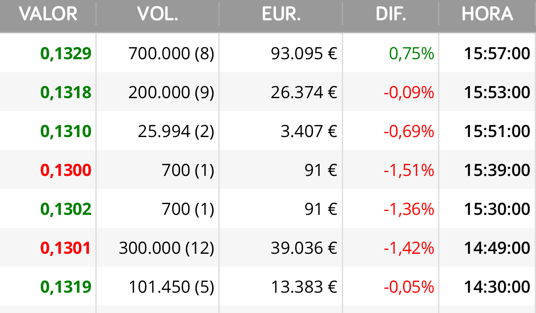This screenshot has width=536, height=313.
Task: Sort by the VOL. column header
Action: click(x=158, y=14)
